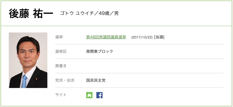Click the 後藤 祐一 name heading
This screenshot has height=107, width=233.
(x=31, y=13)
